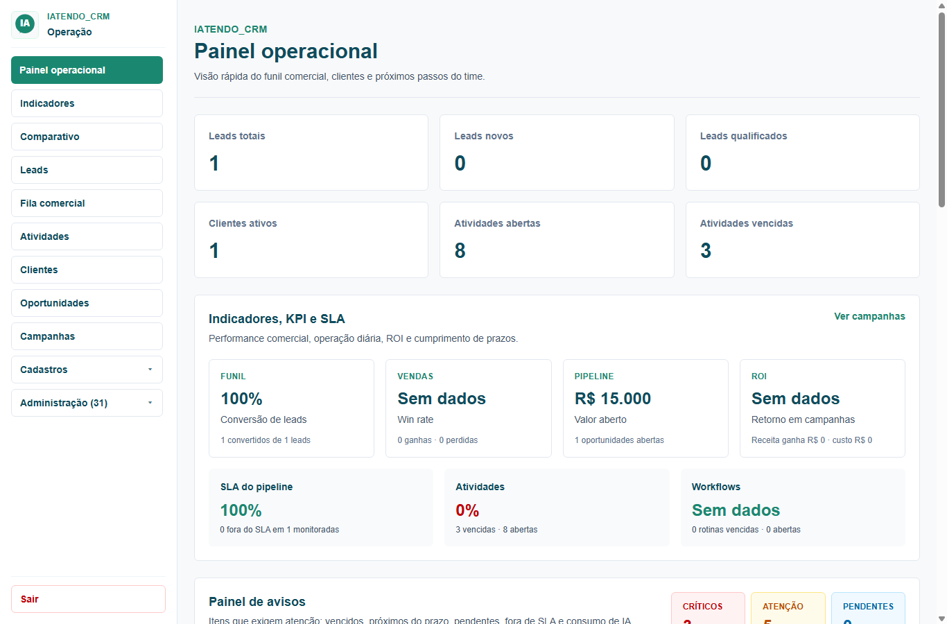Image resolution: width=947 pixels, height=624 pixels.
Task: Select Leads in the sidebar
Action: click(87, 170)
